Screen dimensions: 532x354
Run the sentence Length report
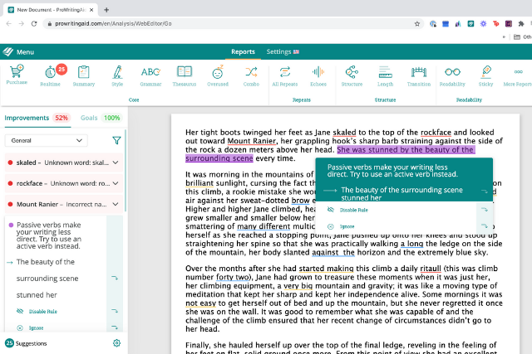385,75
